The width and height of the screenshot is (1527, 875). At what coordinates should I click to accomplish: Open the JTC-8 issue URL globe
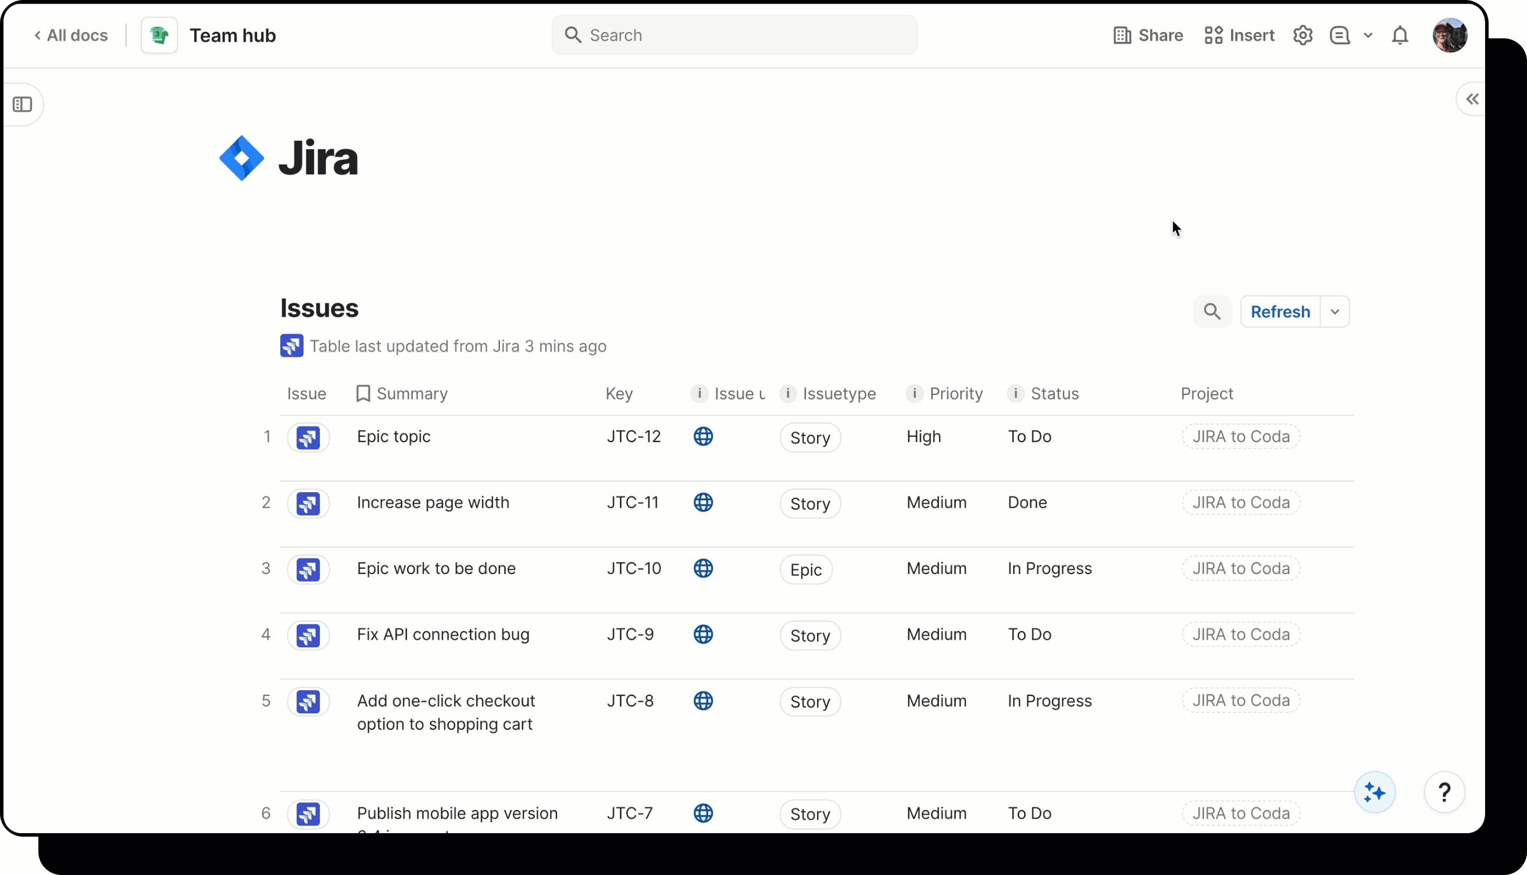[x=703, y=701]
